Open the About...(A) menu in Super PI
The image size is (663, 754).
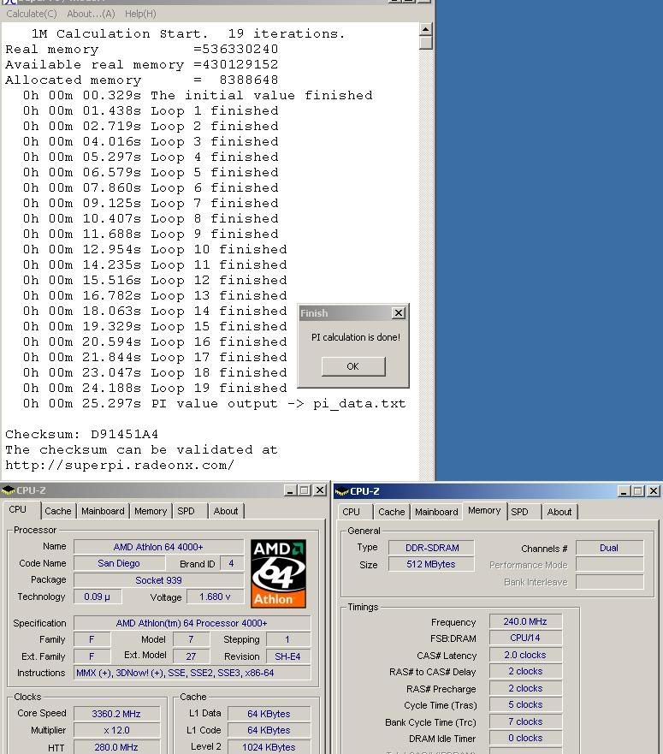pyautogui.click(x=91, y=14)
